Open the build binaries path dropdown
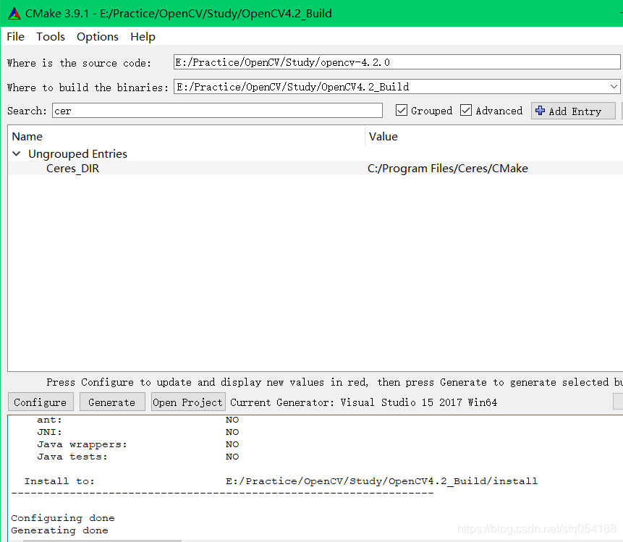The width and height of the screenshot is (623, 542). click(x=614, y=86)
